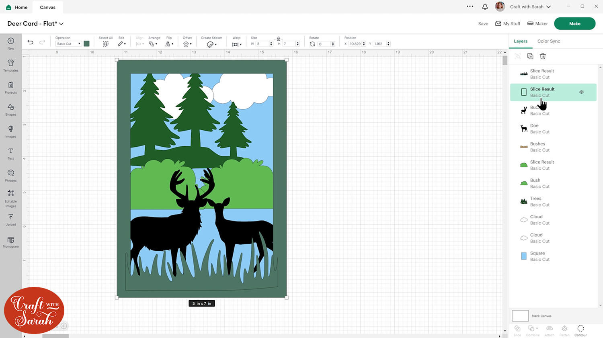The image size is (603, 338).
Task: Duplicate the selected layer
Action: [530, 56]
